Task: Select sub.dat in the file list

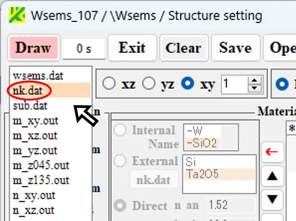Action: coord(51,106)
